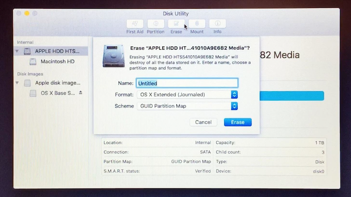Click the yellow minimize window button
The width and height of the screenshot is (351, 197).
coord(27,14)
